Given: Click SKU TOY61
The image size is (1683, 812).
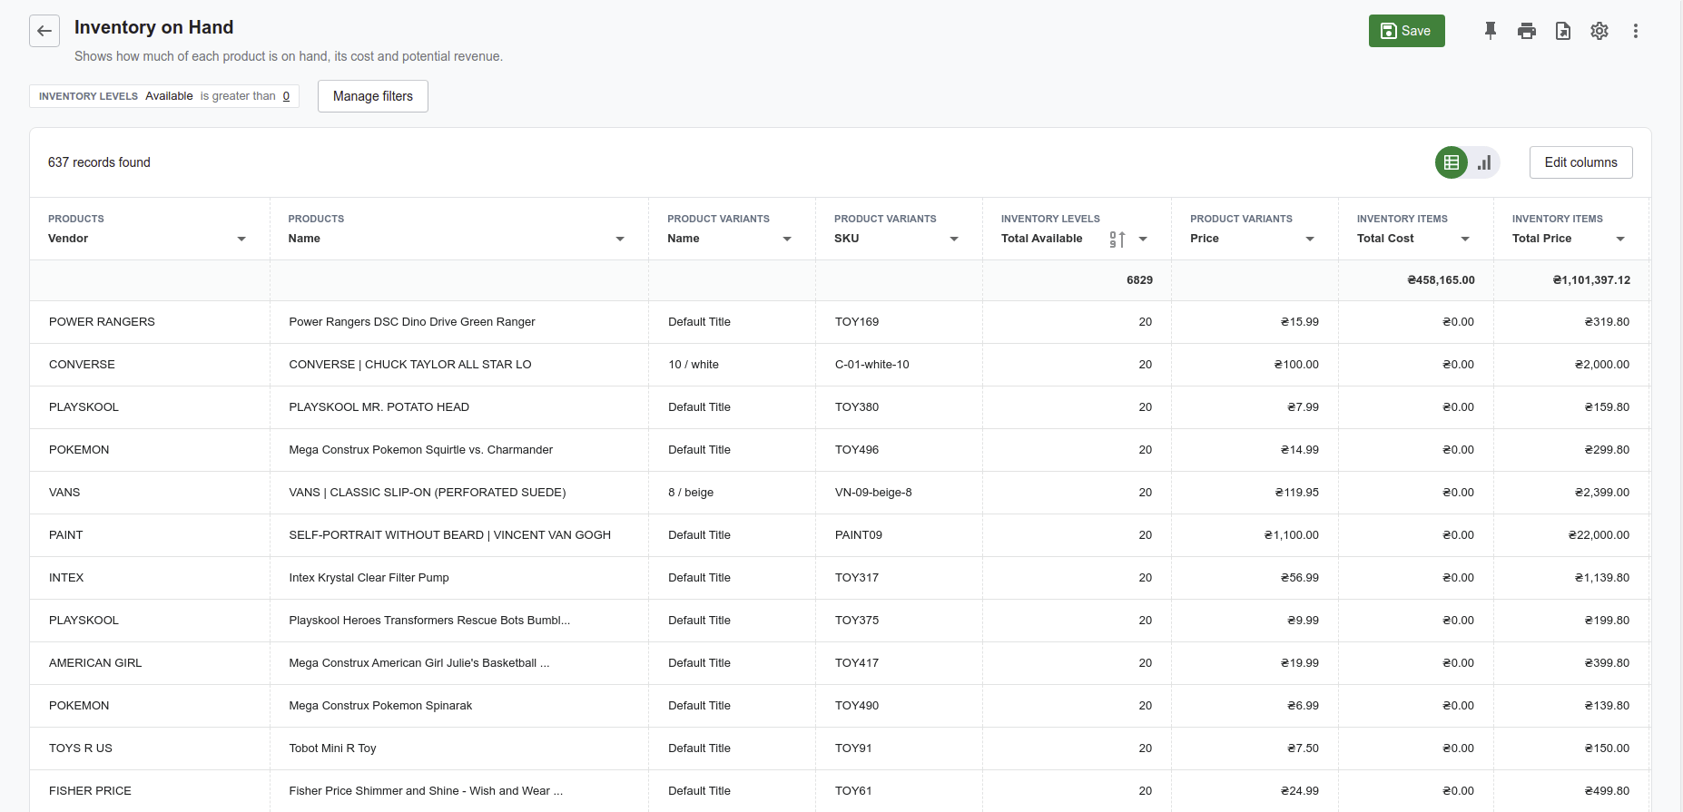Looking at the screenshot, I should click(853, 791).
